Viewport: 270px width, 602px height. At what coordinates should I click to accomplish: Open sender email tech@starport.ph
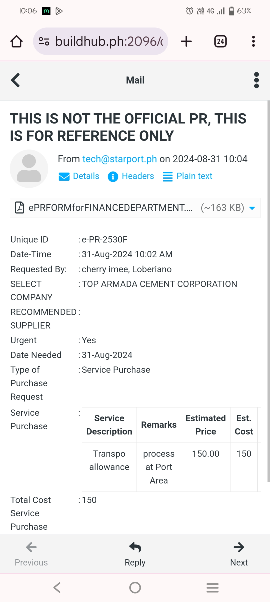point(119,159)
